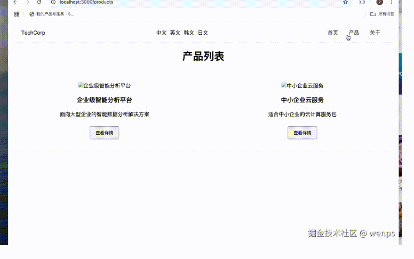Image resolution: width=414 pixels, height=259 pixels.
Task: Click the 产品列表 page heading
Action: point(203,56)
